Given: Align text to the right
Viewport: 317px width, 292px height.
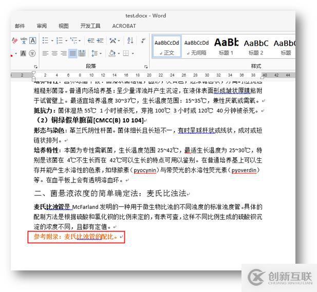Looking at the screenshot, I should click(64, 53).
